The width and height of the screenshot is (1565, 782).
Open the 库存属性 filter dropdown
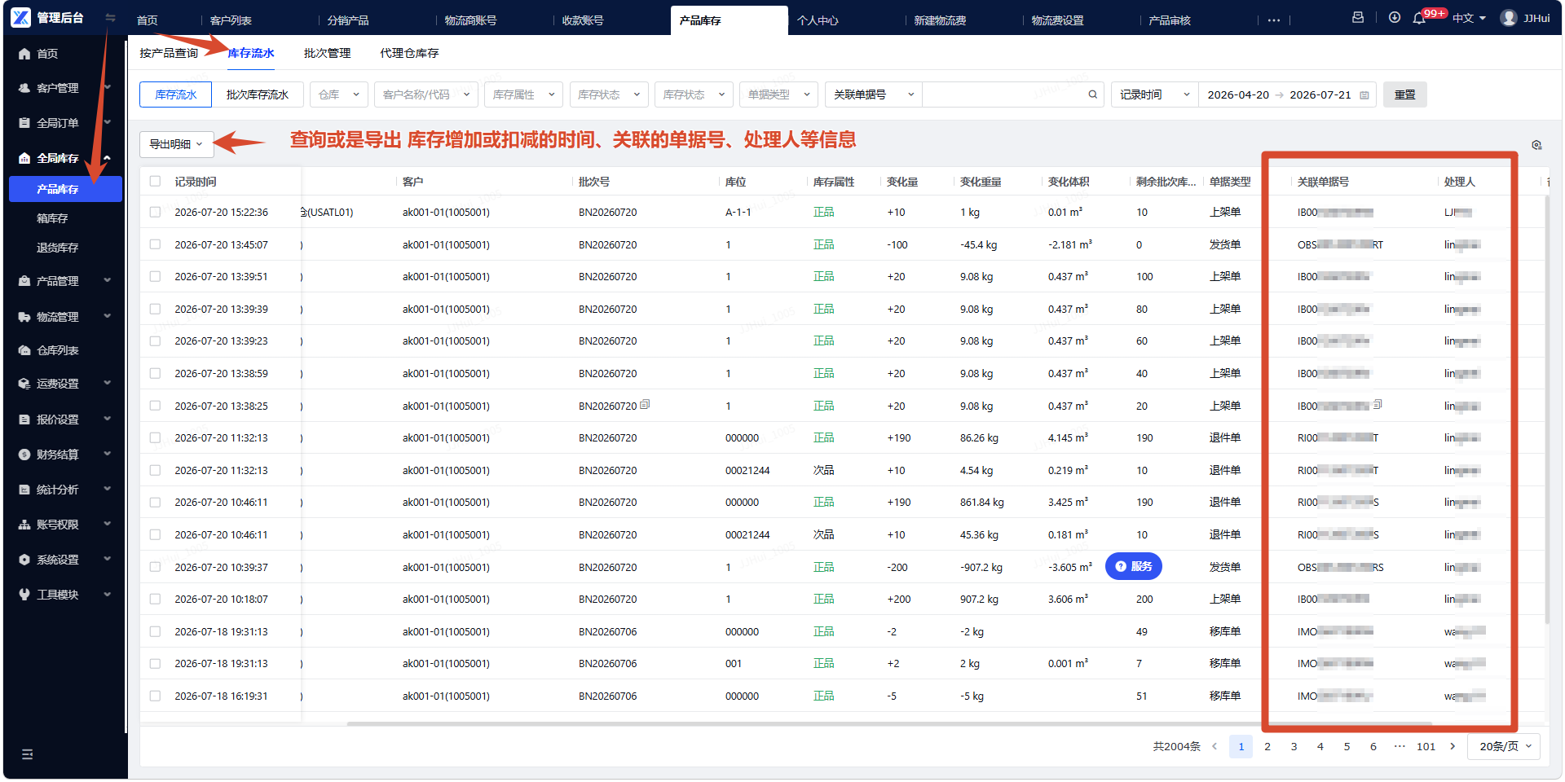523,94
